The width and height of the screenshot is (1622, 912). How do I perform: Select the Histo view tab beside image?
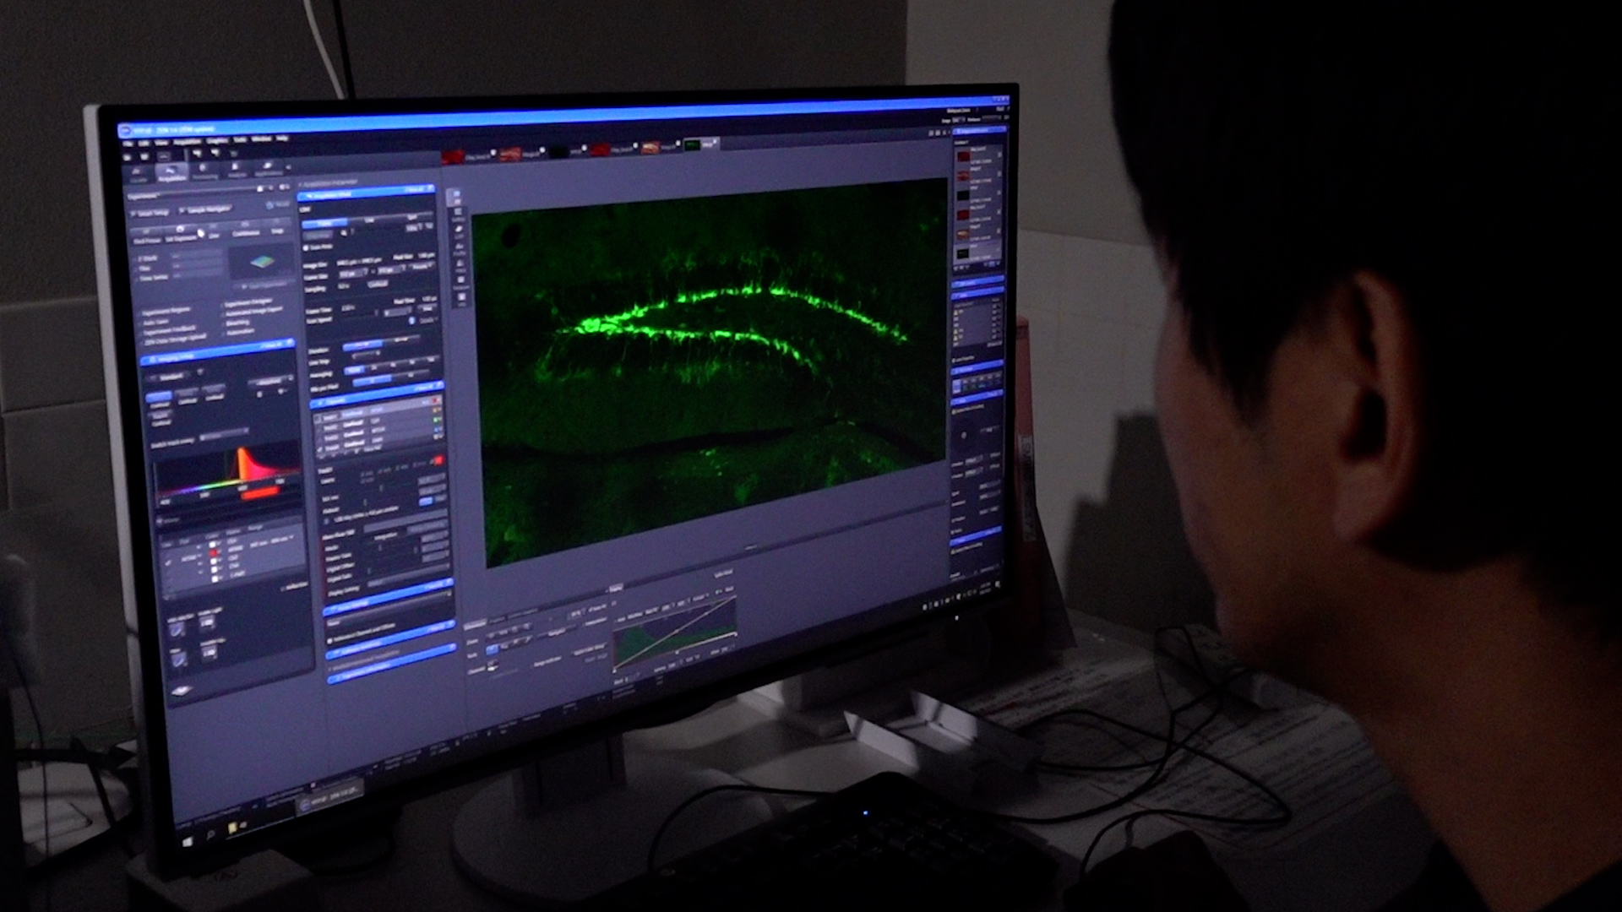point(460,265)
